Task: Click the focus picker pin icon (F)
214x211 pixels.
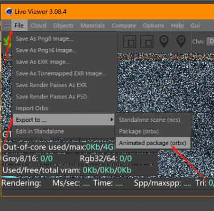Action: coord(164,42)
